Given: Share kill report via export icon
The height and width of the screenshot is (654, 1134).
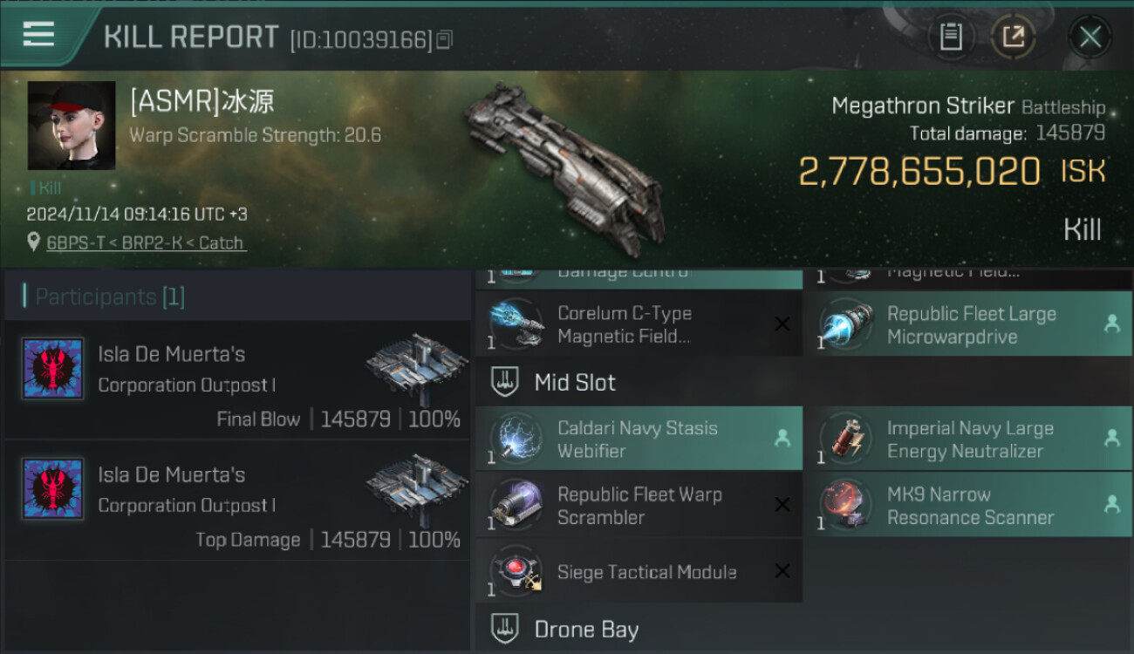Looking at the screenshot, I should pyautogui.click(x=1013, y=37).
